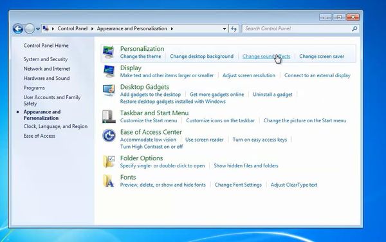This screenshot has width=386, height=242.
Task: Click Change the theme
Action: [140, 57]
